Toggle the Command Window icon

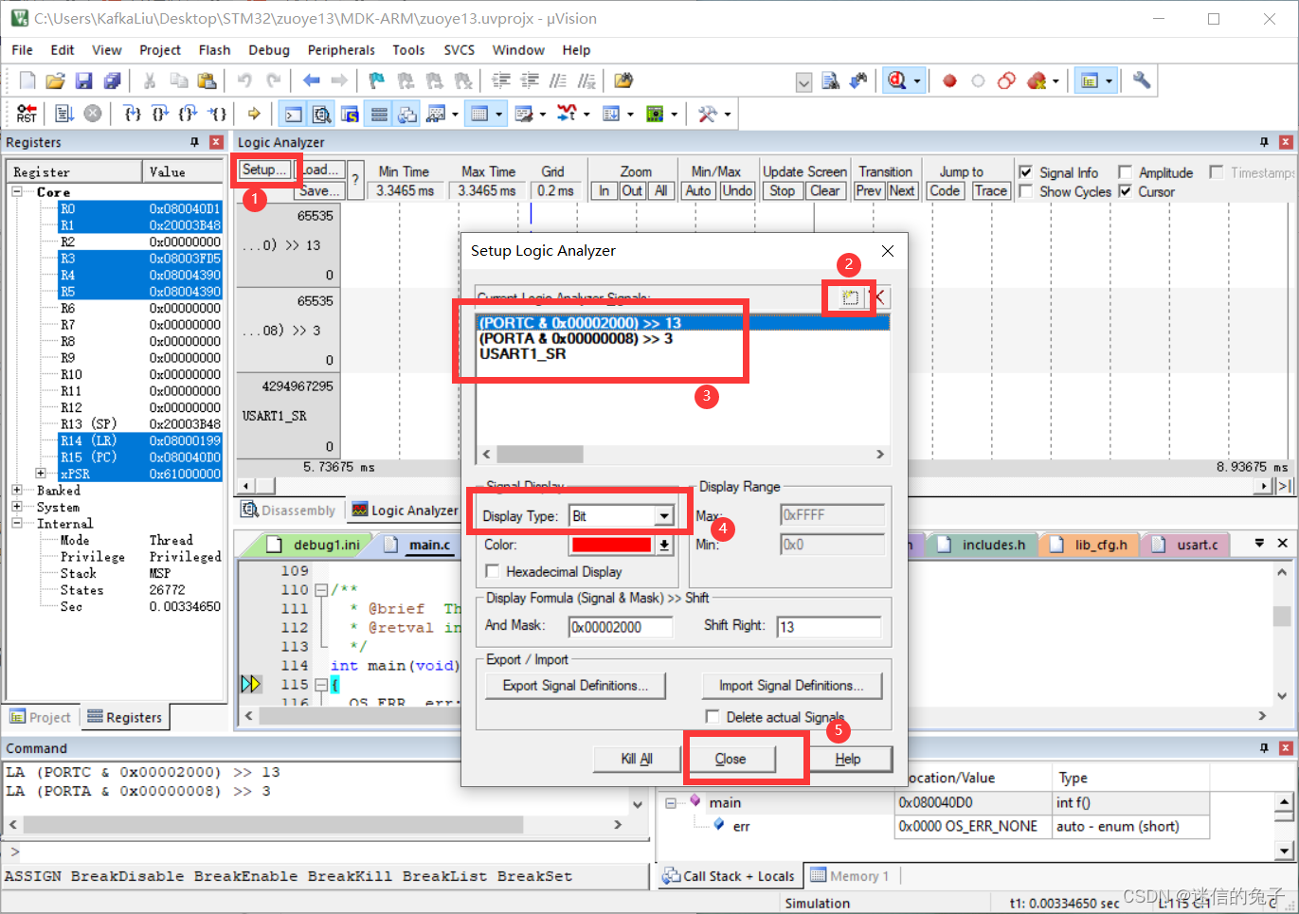coord(294,115)
